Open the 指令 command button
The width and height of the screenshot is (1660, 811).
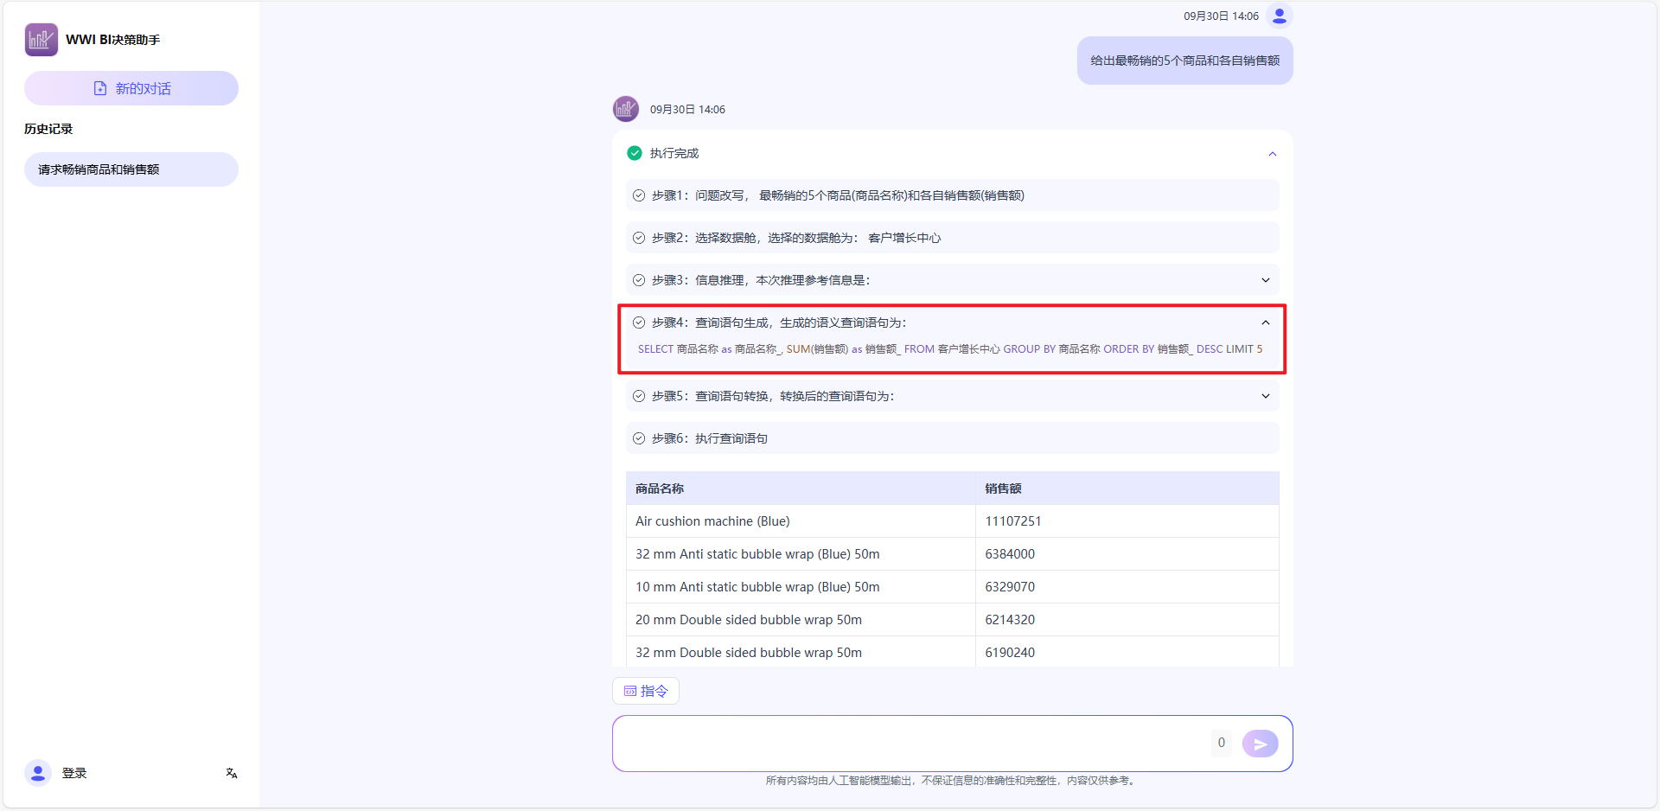pyautogui.click(x=646, y=691)
